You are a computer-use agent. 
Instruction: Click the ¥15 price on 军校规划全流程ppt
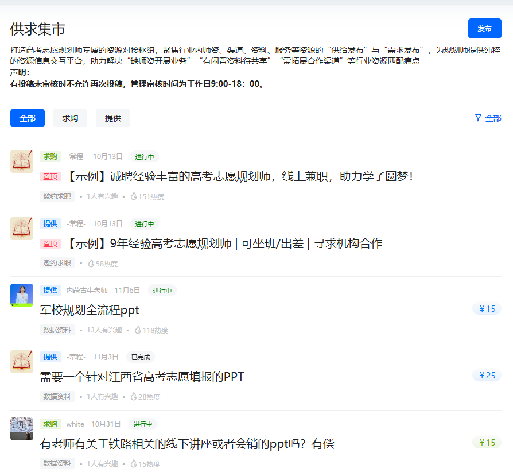tap(487, 308)
